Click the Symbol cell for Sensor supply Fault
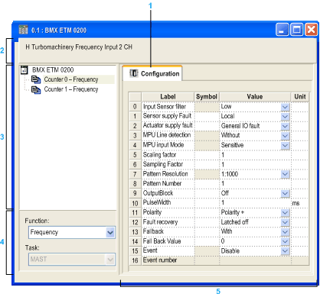Screen dimensions: 320x297 pos(207,117)
